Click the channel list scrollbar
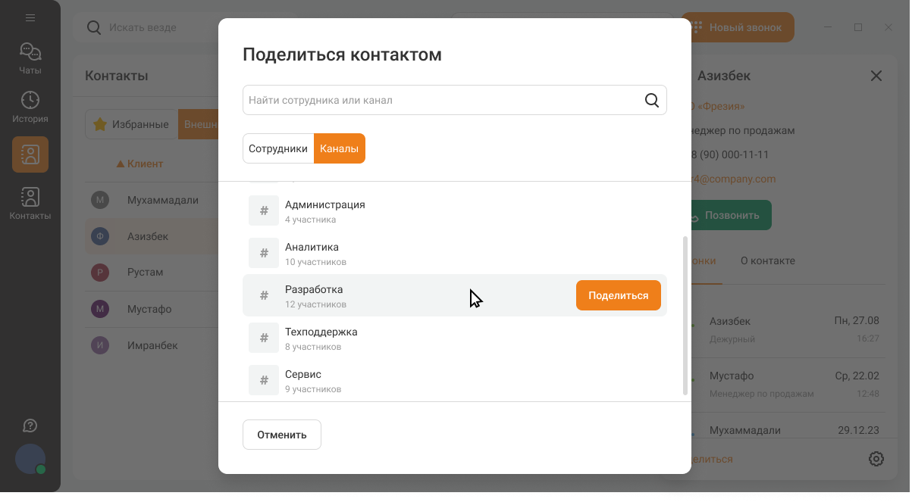The image size is (912, 502). (x=685, y=314)
